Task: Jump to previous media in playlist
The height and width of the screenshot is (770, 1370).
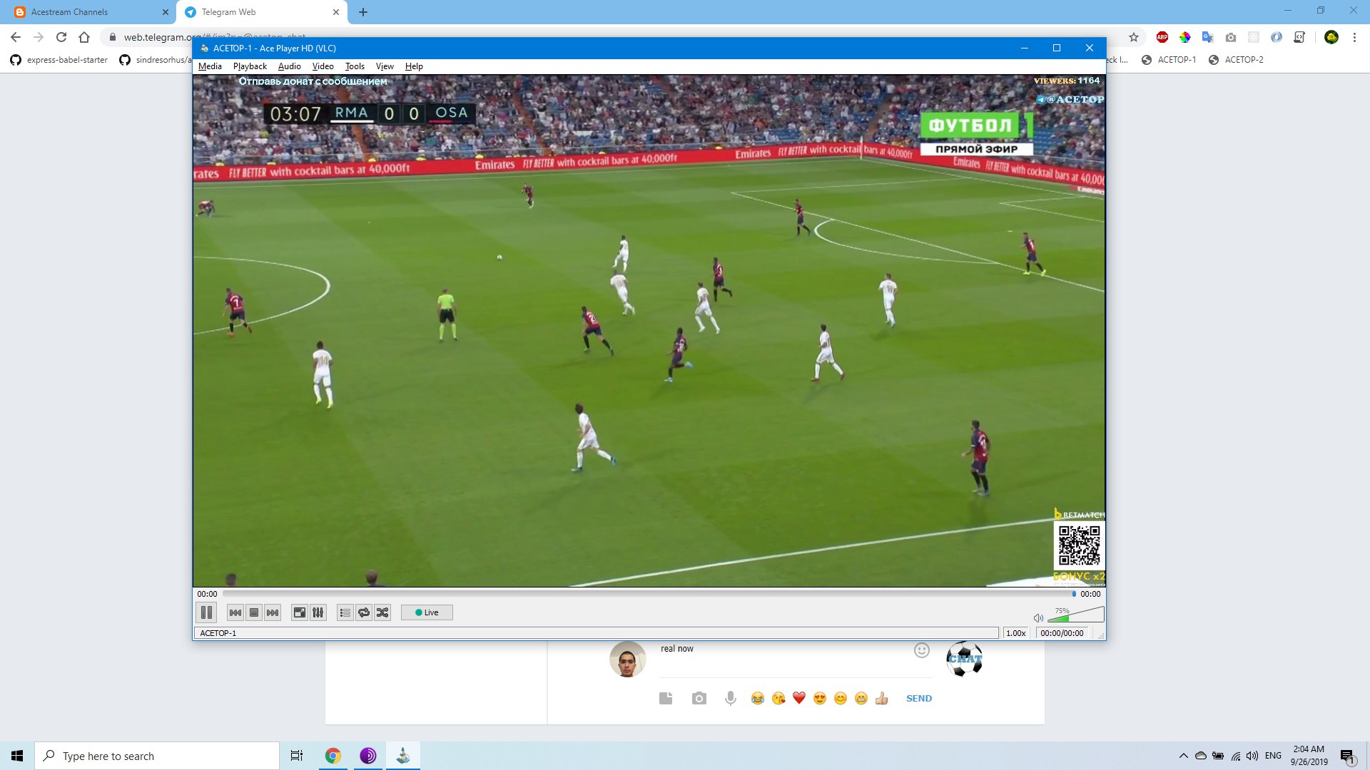Action: 235,612
